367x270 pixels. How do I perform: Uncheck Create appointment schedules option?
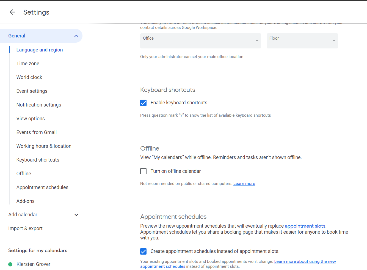(x=144, y=251)
